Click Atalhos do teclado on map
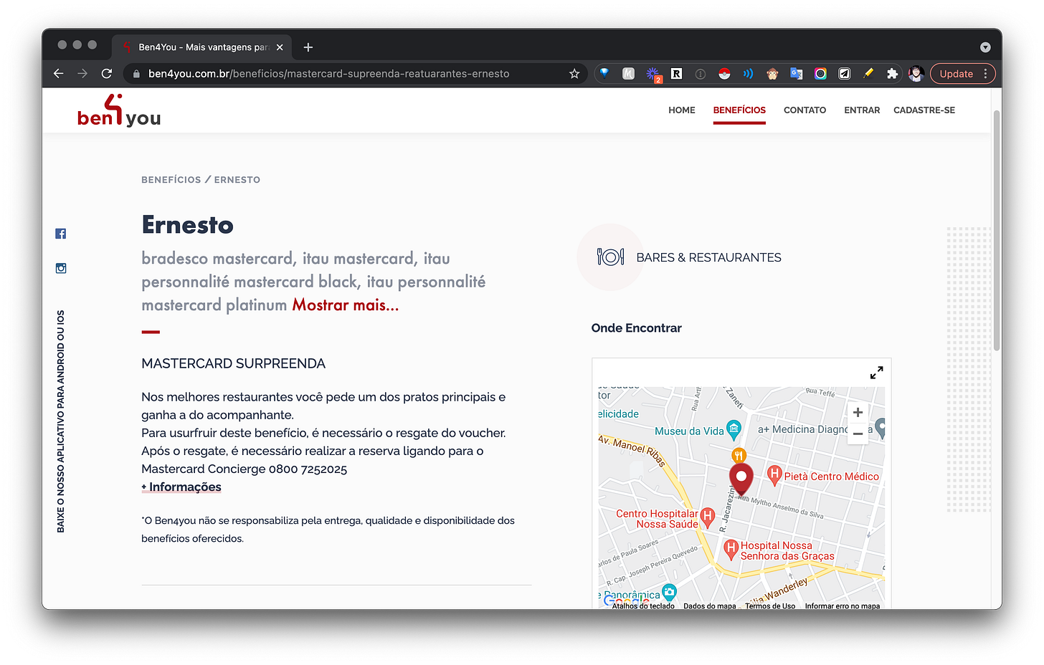Screen dimensions: 1044x665 pyautogui.click(x=643, y=606)
